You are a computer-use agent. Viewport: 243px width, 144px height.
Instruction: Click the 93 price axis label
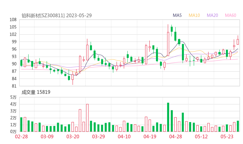tap(14, 57)
